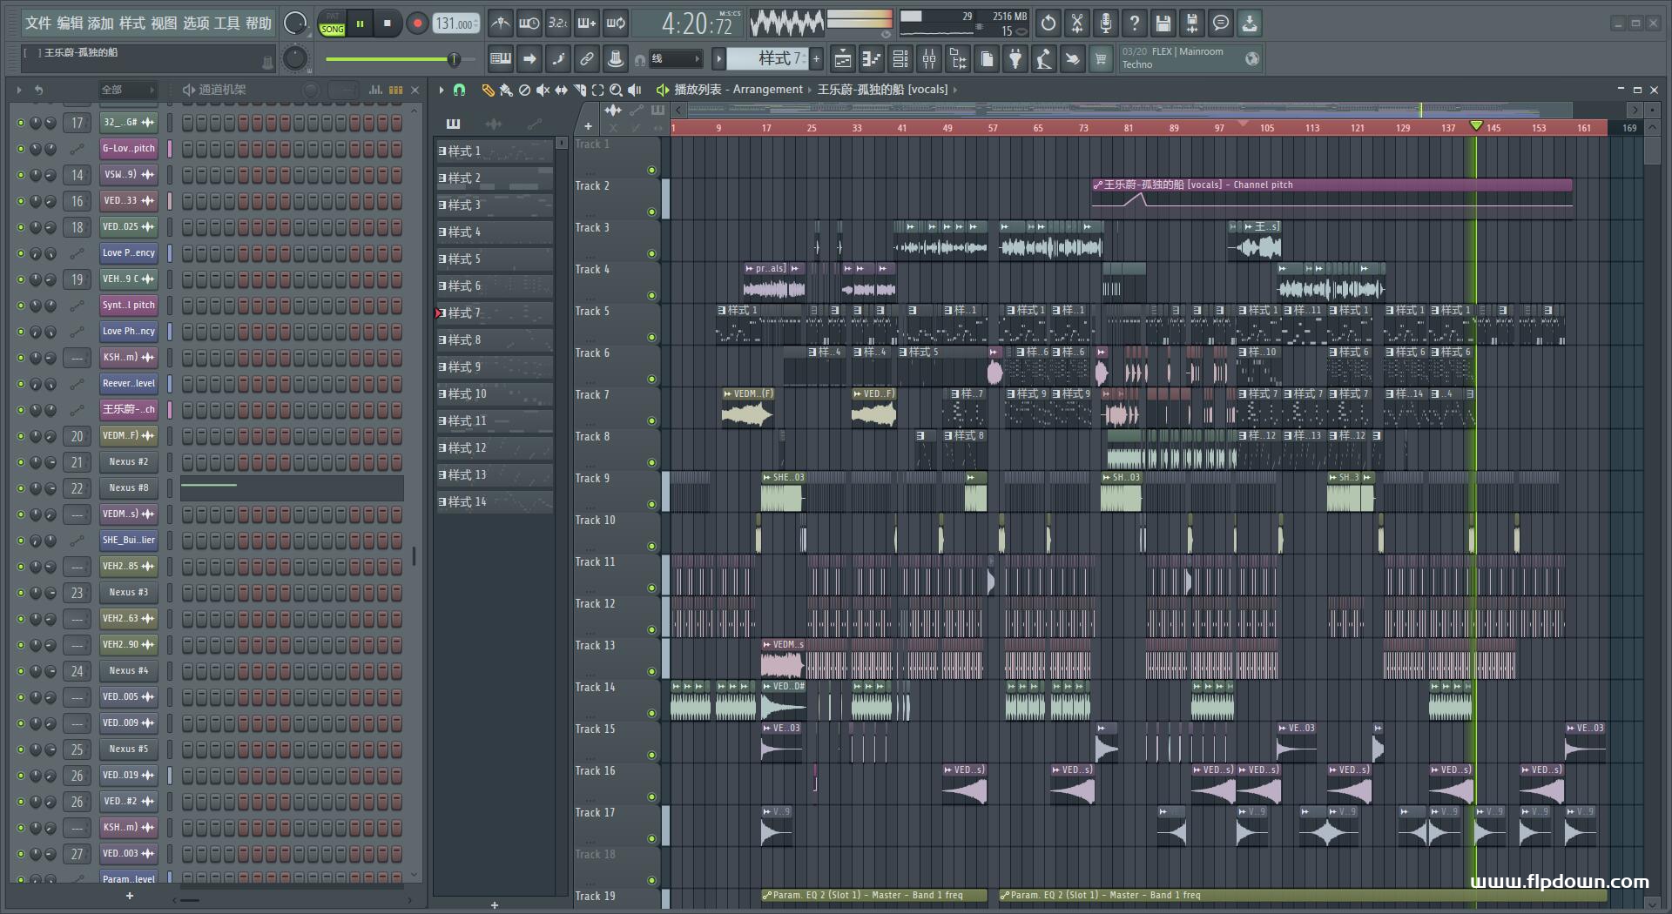Enable wait for input before recording
Screen dimensions: 1672x914
529,24
